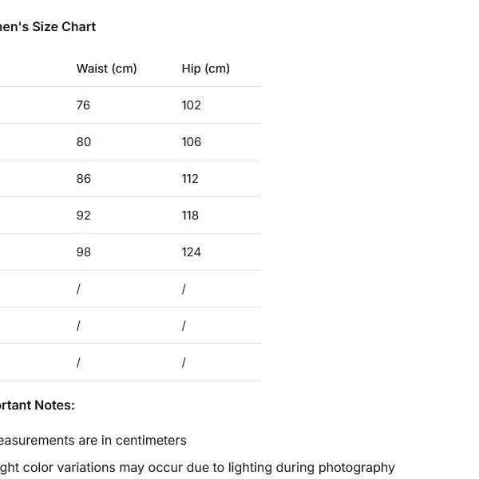Image resolution: width=479 pixels, height=479 pixels.
Task: Click the hip slash directly below 124
Action: [184, 289]
